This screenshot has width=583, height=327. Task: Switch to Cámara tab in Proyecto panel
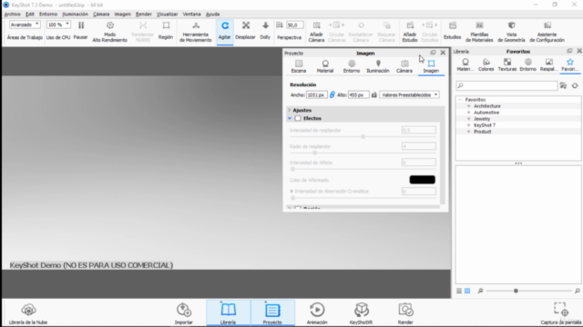pos(404,66)
